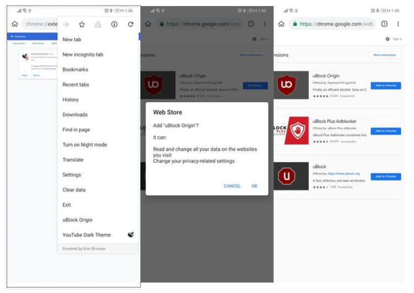
Task: Tap the home icon in the middle screenshot
Action: [148, 24]
